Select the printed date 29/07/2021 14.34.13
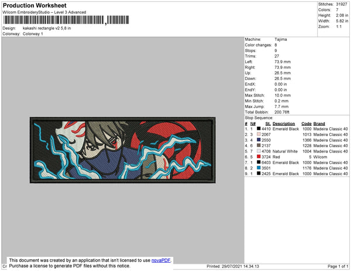 240,266
